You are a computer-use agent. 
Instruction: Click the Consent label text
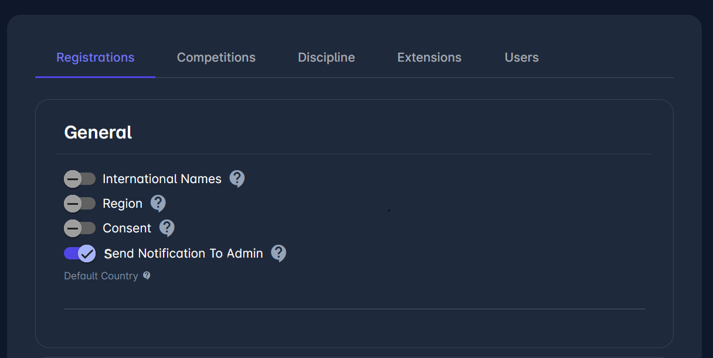(x=127, y=228)
